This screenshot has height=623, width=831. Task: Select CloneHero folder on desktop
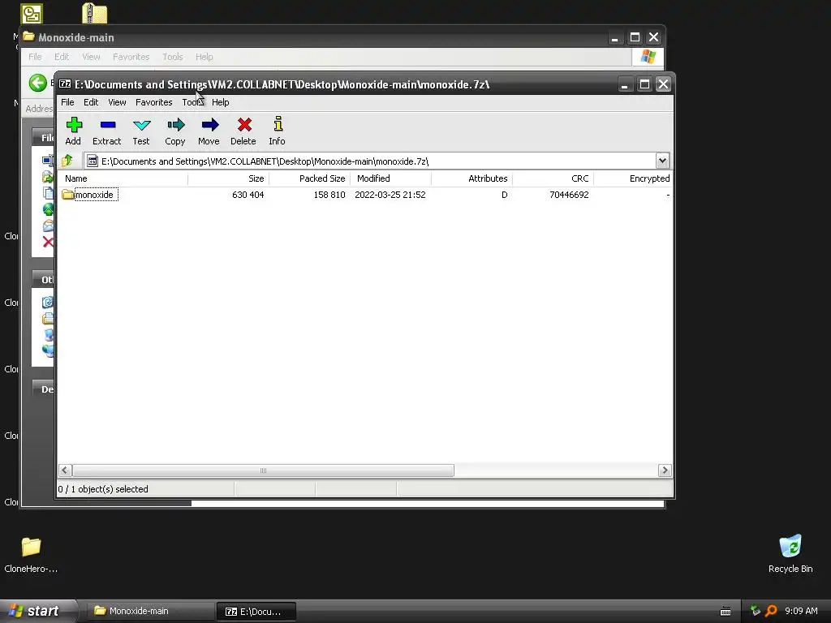[31, 555]
